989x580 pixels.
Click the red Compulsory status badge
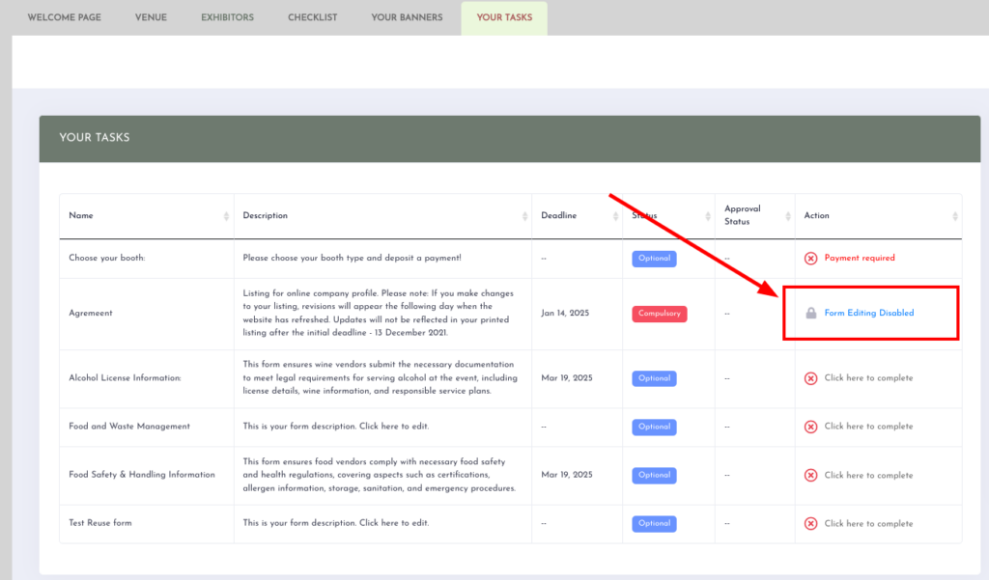click(x=660, y=314)
